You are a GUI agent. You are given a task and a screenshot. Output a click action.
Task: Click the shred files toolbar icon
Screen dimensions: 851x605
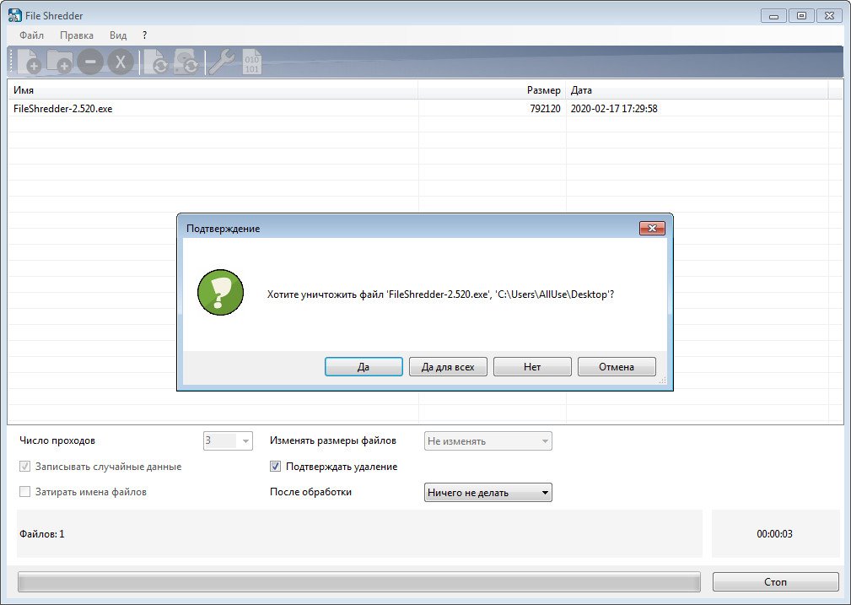pyautogui.click(x=156, y=62)
